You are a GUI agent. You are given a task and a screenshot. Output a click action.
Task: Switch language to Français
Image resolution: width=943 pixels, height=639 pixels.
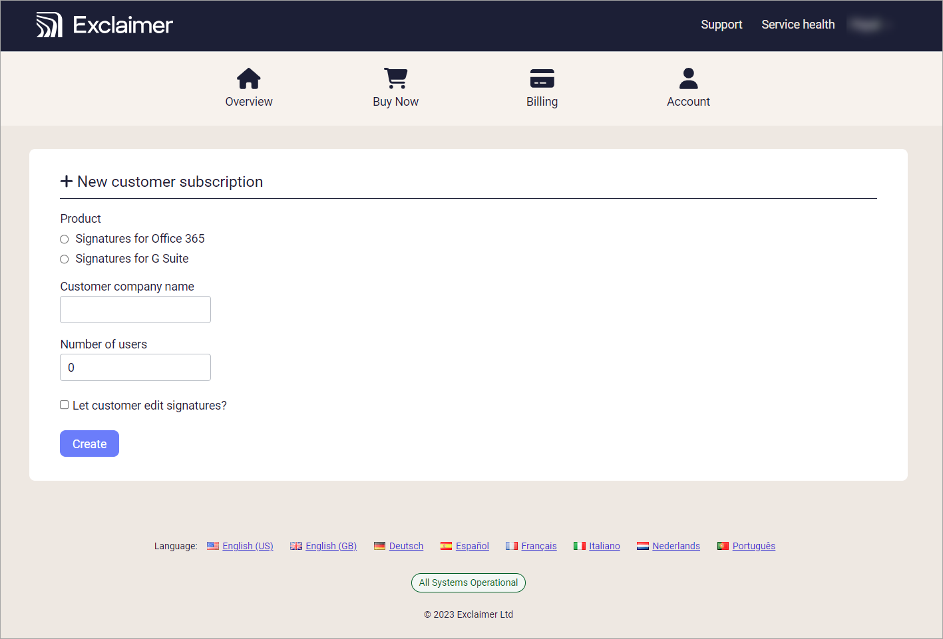[538, 546]
